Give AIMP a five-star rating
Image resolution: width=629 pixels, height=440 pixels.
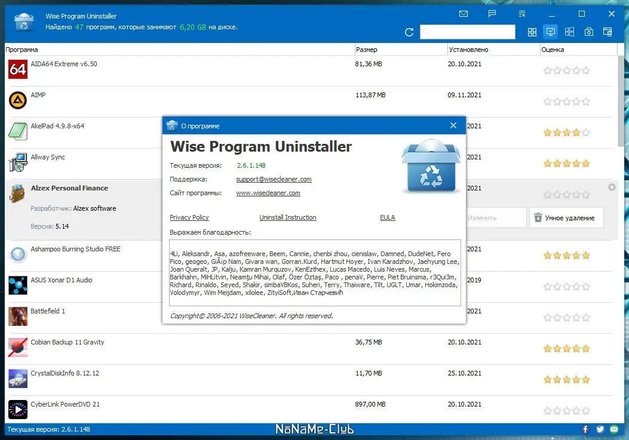(585, 101)
